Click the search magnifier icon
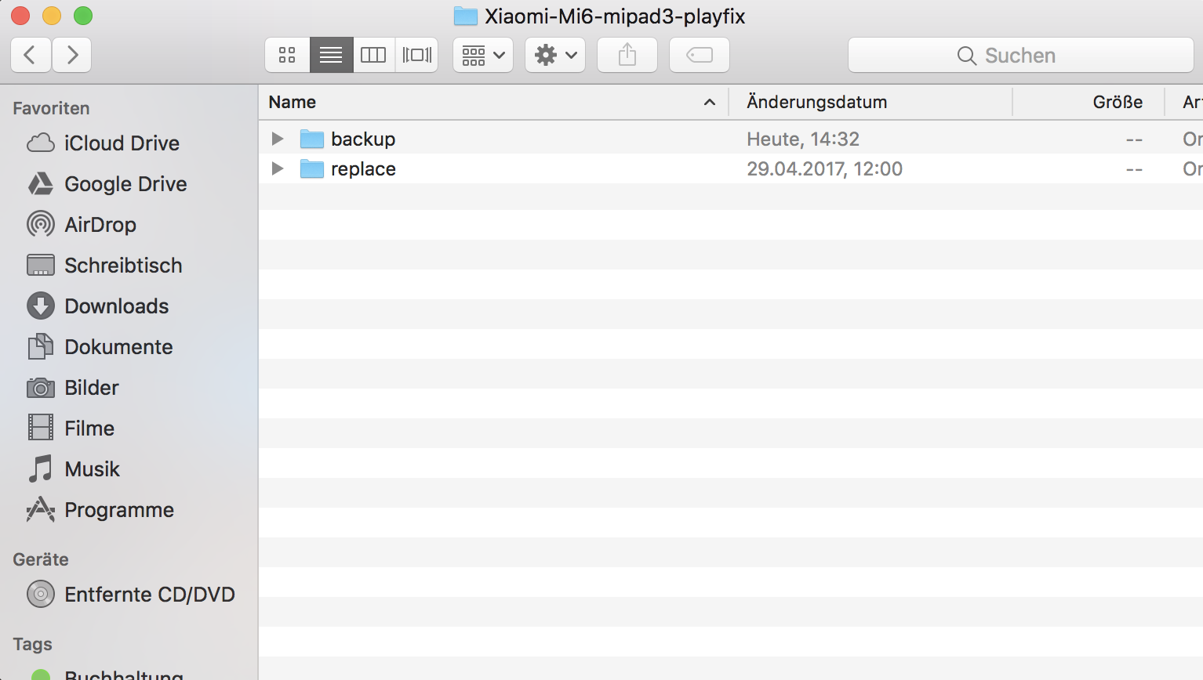The image size is (1203, 680). (x=967, y=56)
